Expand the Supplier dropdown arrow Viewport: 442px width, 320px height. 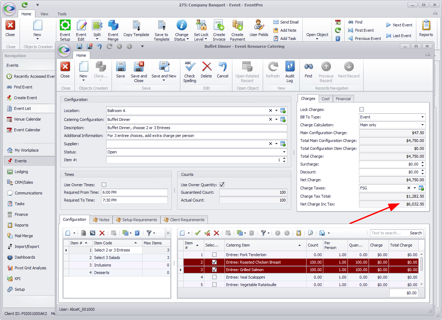click(276, 144)
